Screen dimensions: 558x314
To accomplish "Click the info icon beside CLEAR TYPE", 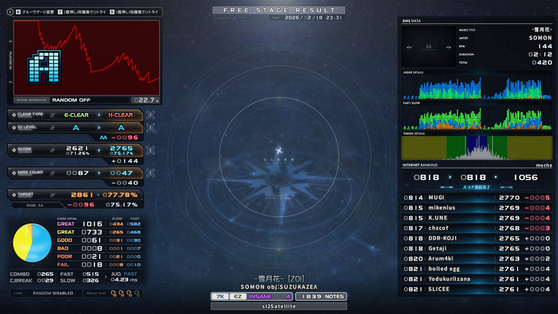I will click(150, 114).
